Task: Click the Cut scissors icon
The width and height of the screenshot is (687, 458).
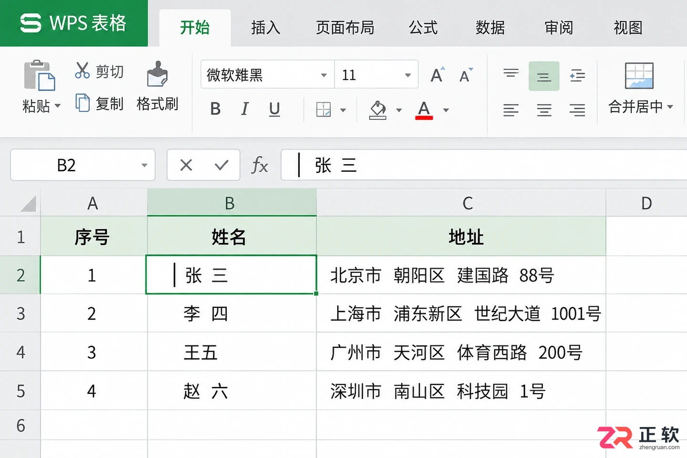Action: click(82, 71)
